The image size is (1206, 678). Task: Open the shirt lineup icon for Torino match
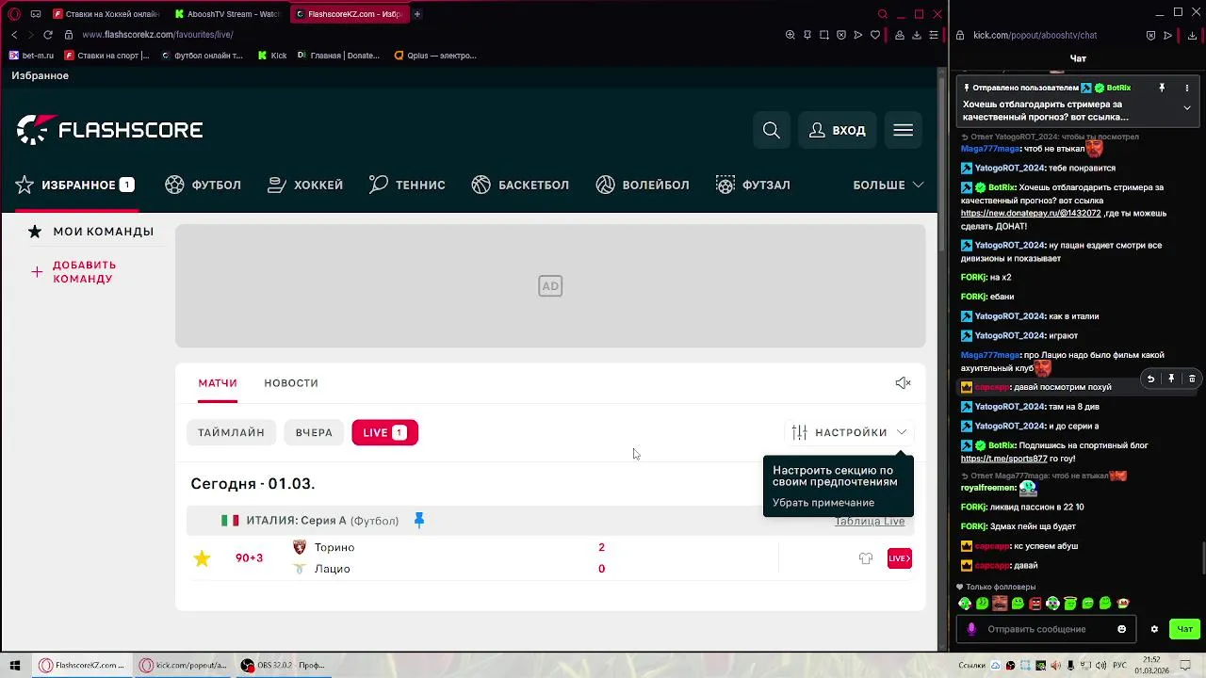[x=866, y=558]
